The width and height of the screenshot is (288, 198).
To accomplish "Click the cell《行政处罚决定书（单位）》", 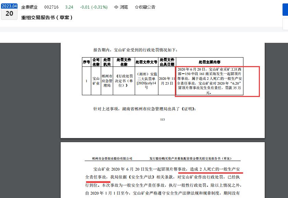I will click(124, 81).
